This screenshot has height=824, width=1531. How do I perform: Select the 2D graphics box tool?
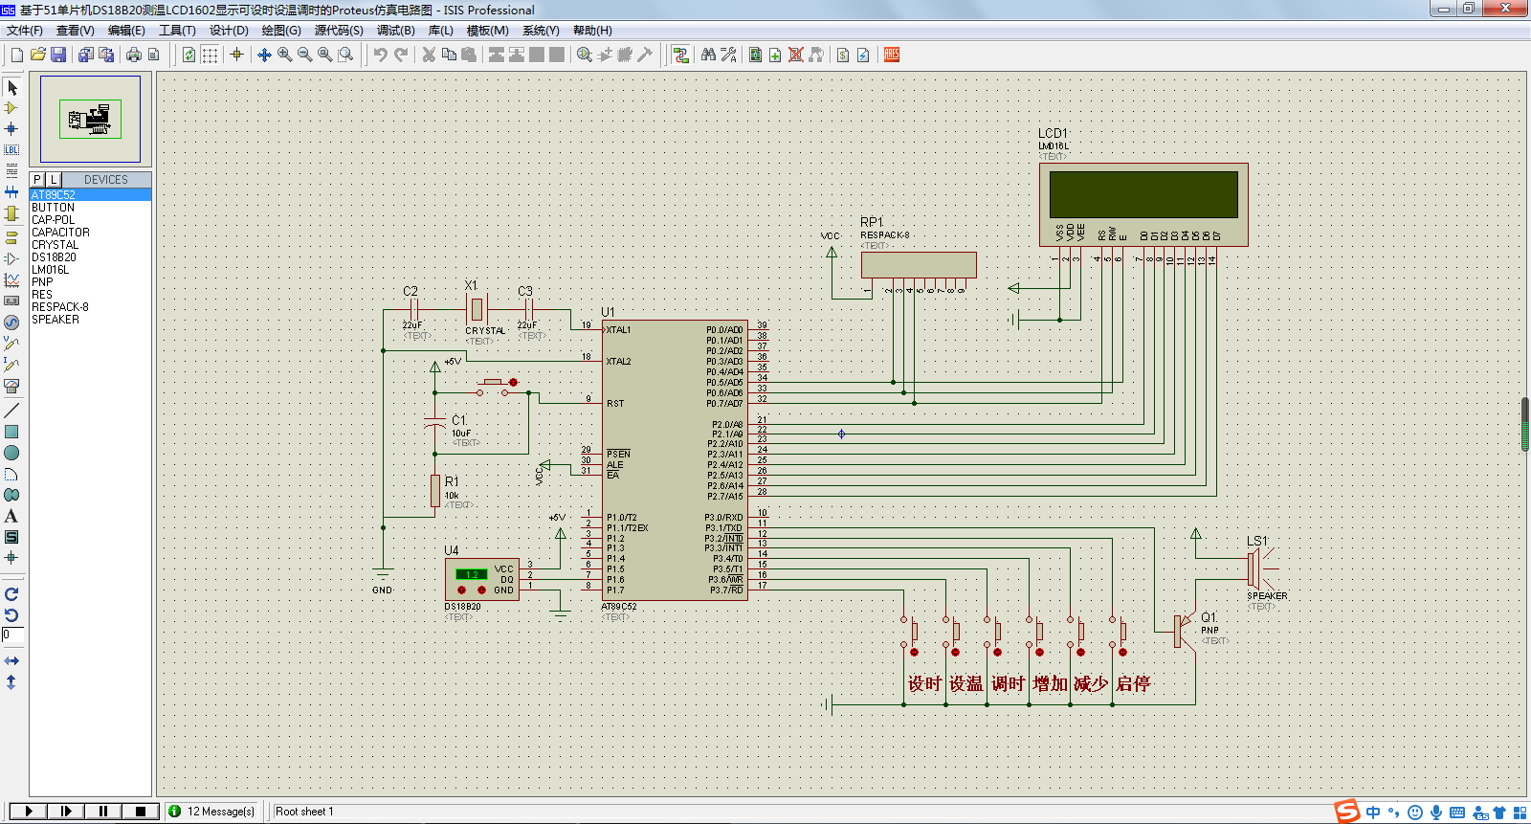point(11,432)
